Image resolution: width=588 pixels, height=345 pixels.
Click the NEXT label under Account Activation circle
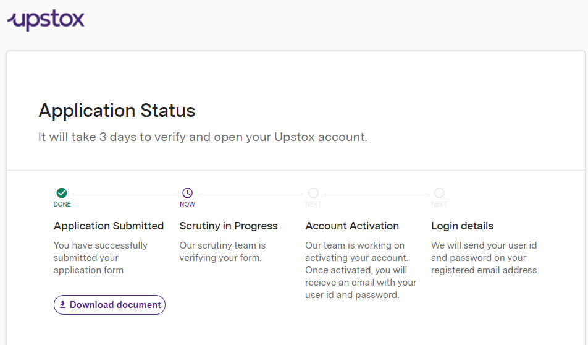pos(313,204)
